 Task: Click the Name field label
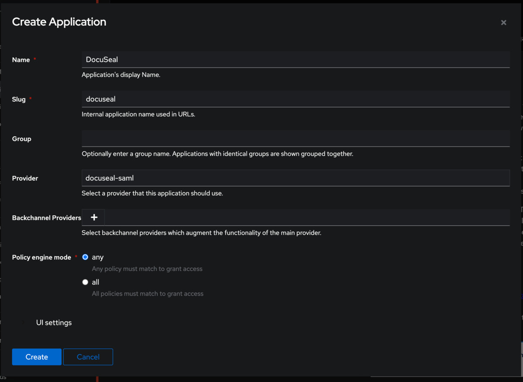21,60
